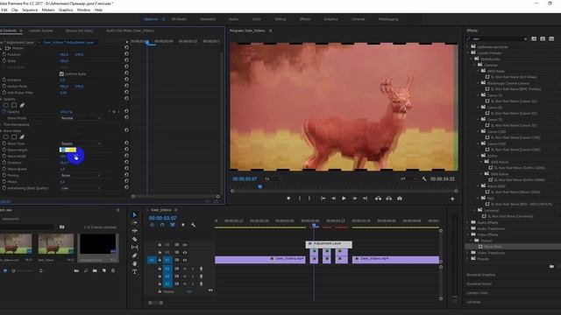Select the Hand tool
The height and width of the screenshot is (315, 561).
(134, 263)
